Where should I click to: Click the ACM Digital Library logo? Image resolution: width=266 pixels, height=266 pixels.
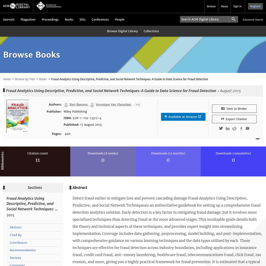tap(16, 6)
